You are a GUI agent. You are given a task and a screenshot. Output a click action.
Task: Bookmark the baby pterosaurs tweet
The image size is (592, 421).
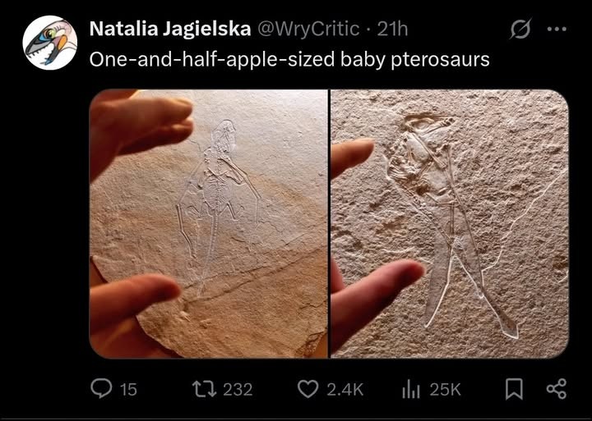[x=514, y=389]
